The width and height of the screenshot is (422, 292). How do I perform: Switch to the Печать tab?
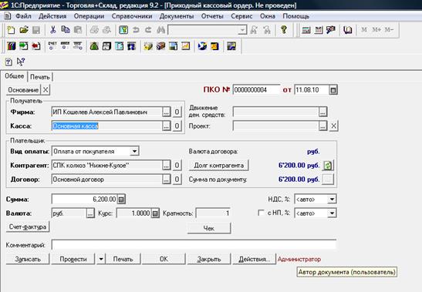(40, 77)
